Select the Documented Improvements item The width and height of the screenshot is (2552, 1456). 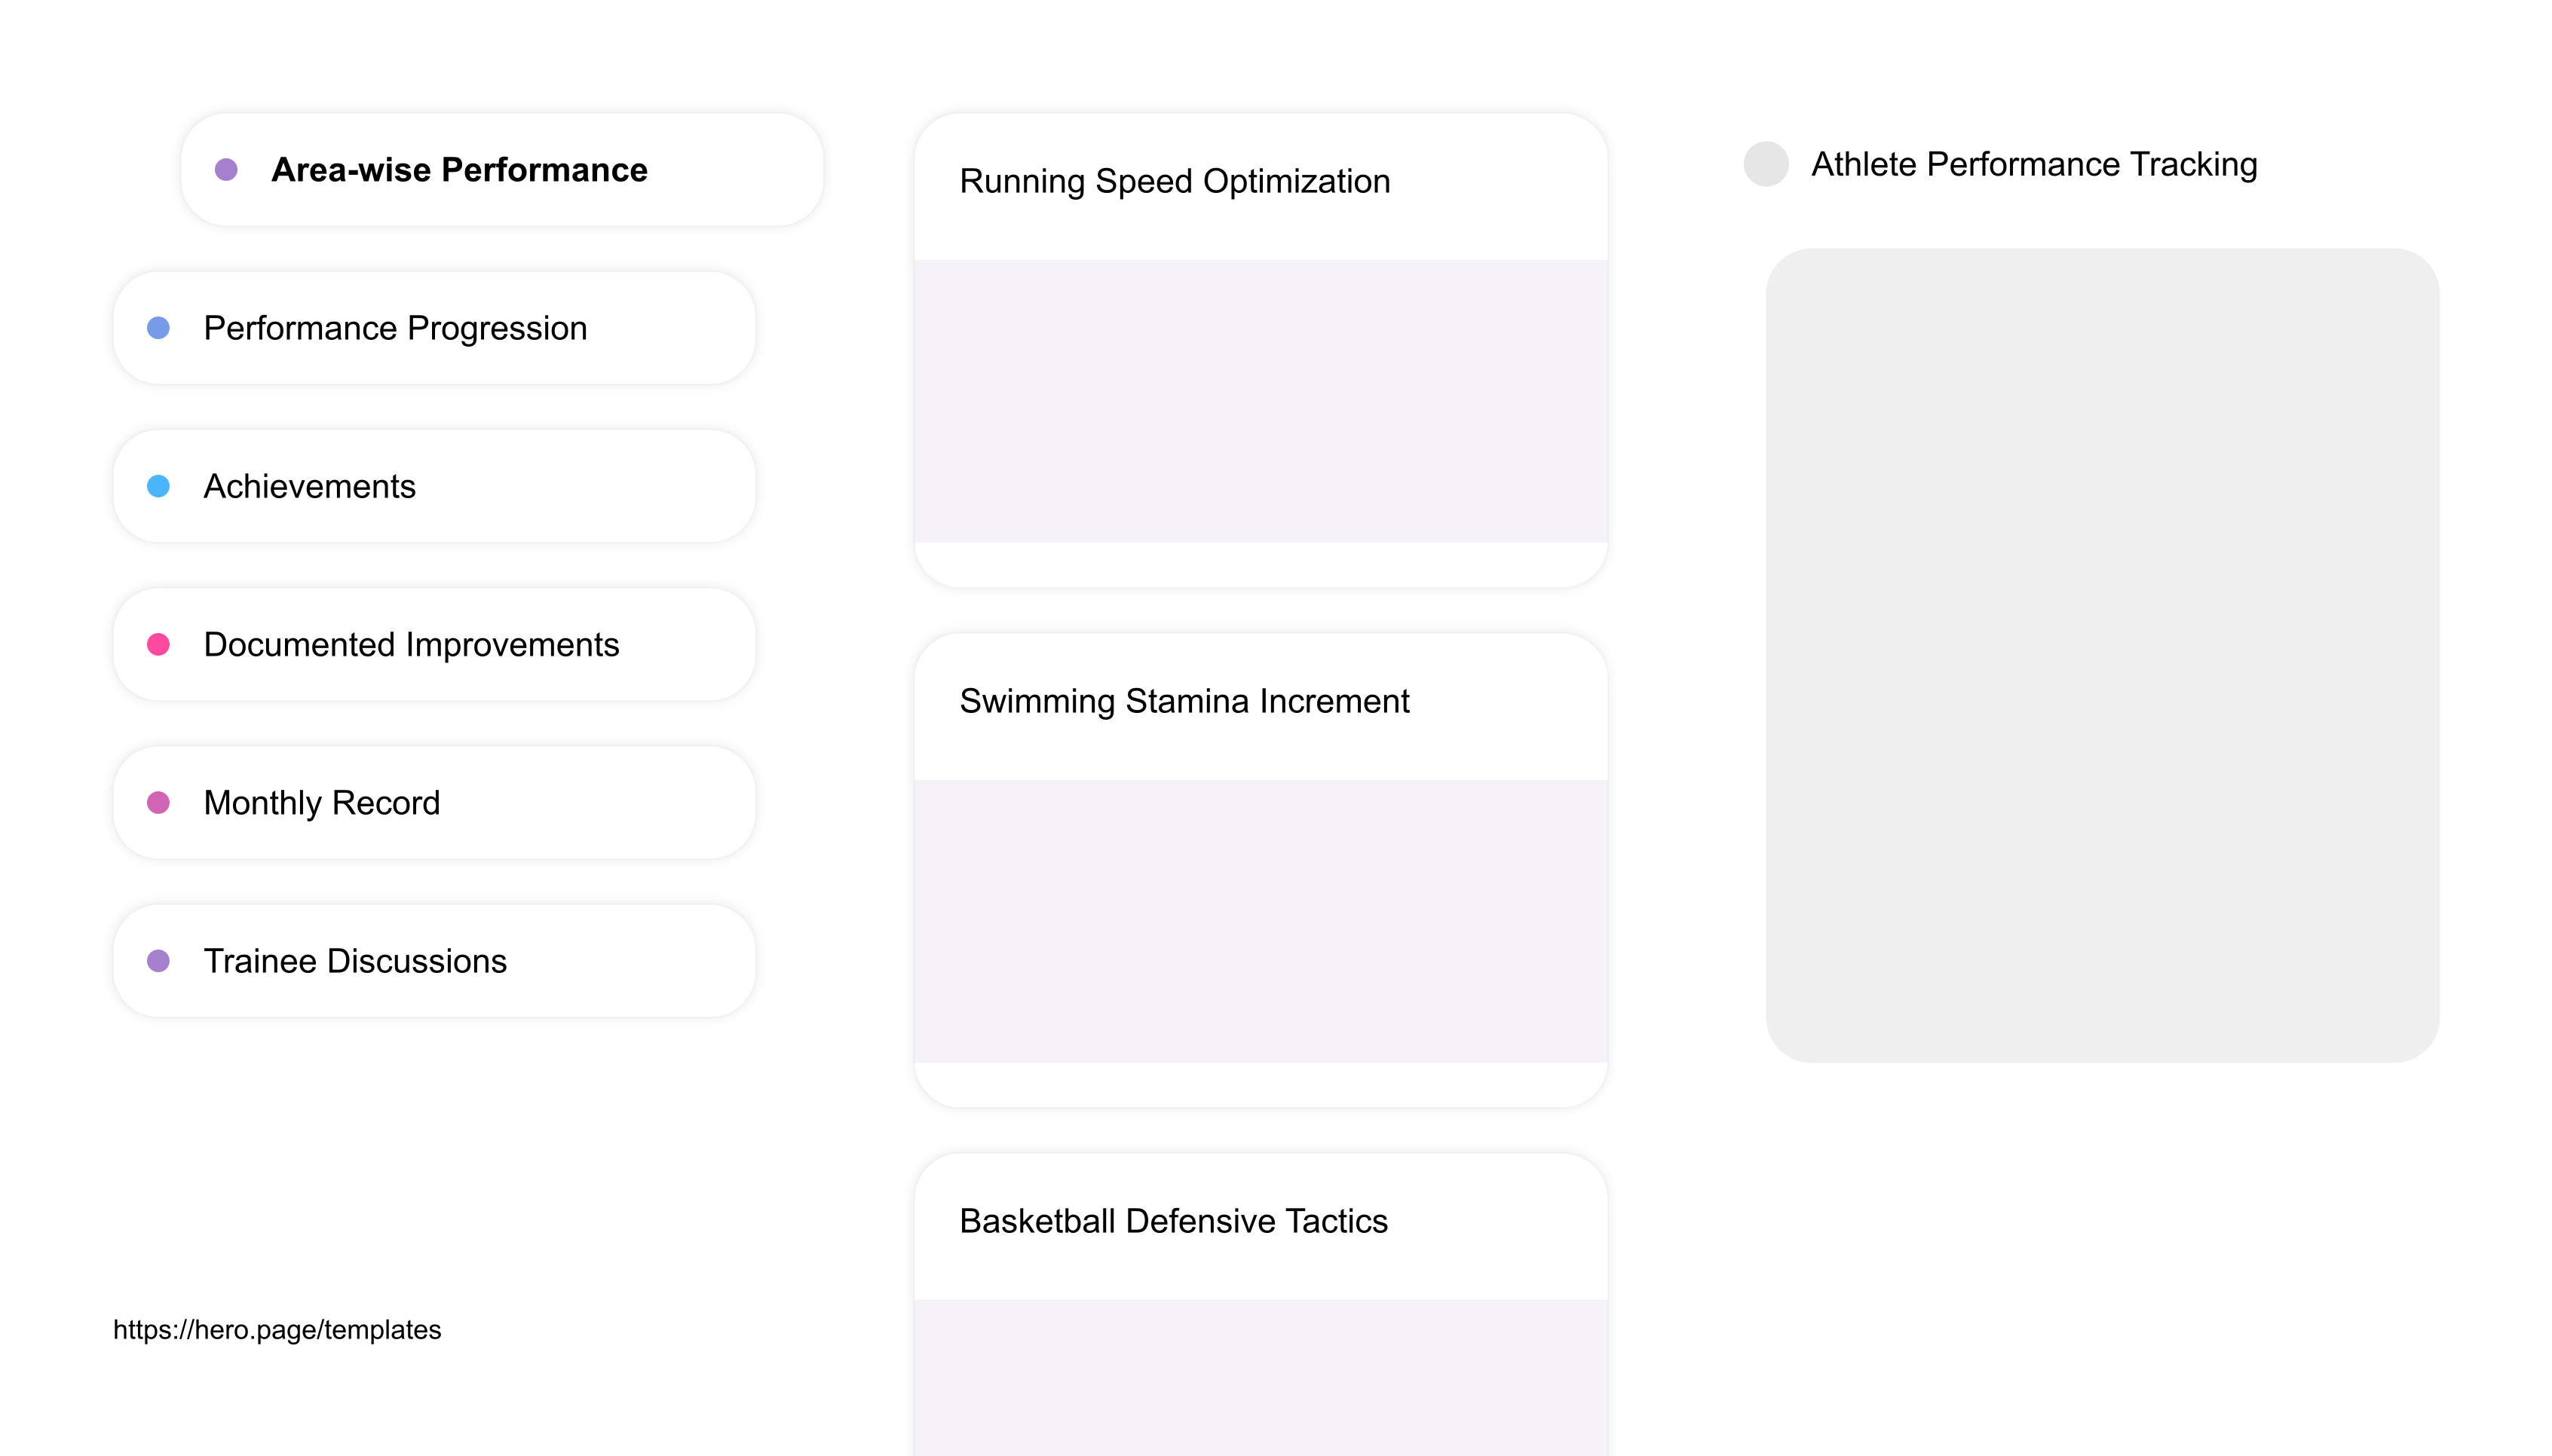point(410,645)
